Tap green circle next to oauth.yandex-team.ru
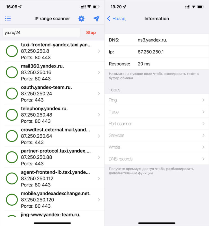Screen dimensions: 209x226 pyautogui.click(x=12, y=94)
